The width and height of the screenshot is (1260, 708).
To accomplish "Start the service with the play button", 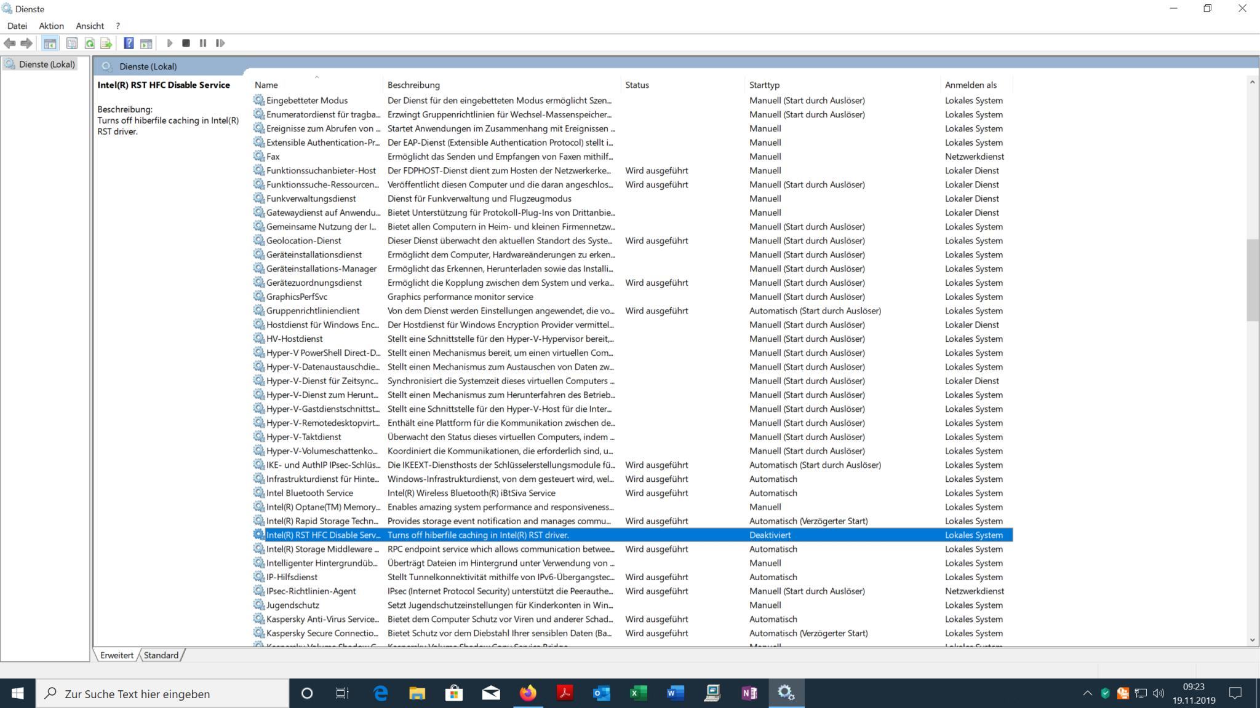I will click(x=170, y=43).
